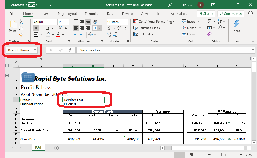Select the Format Painter brush

click(21, 34)
